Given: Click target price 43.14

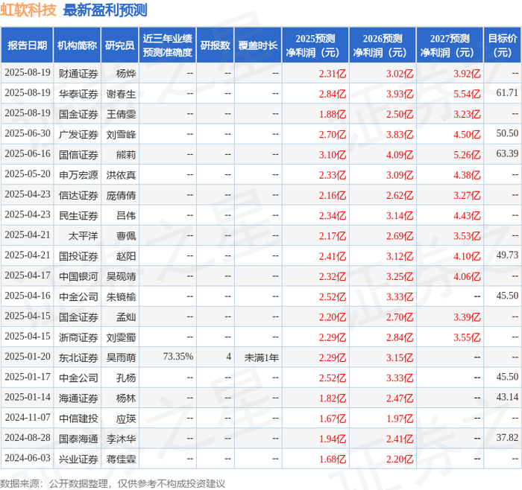Looking at the screenshot, I should point(507,397).
